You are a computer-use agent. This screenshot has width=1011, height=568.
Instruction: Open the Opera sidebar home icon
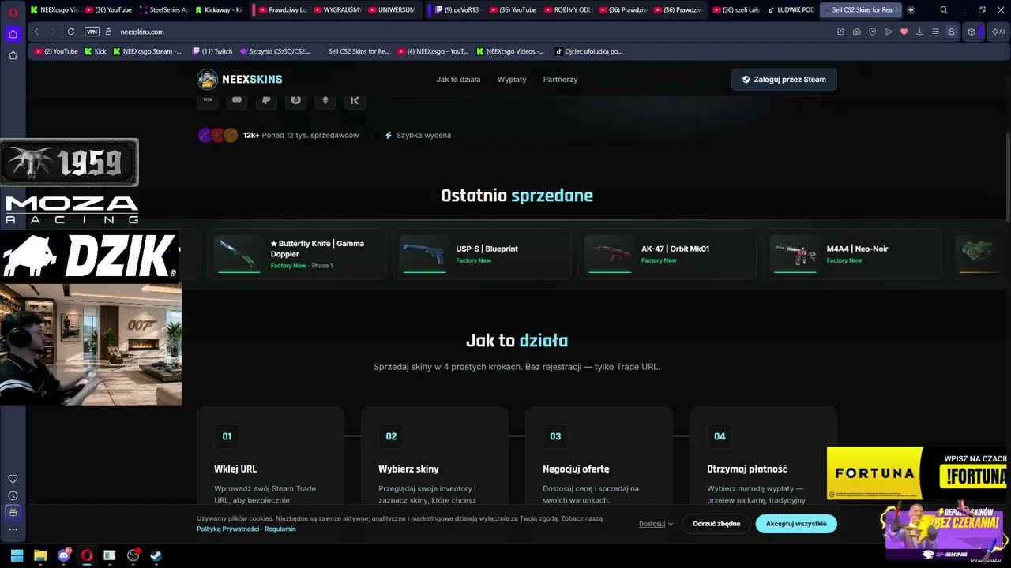tap(13, 34)
